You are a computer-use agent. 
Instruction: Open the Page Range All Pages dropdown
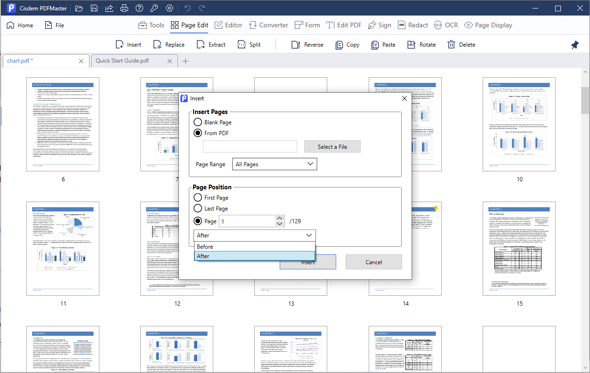point(275,164)
